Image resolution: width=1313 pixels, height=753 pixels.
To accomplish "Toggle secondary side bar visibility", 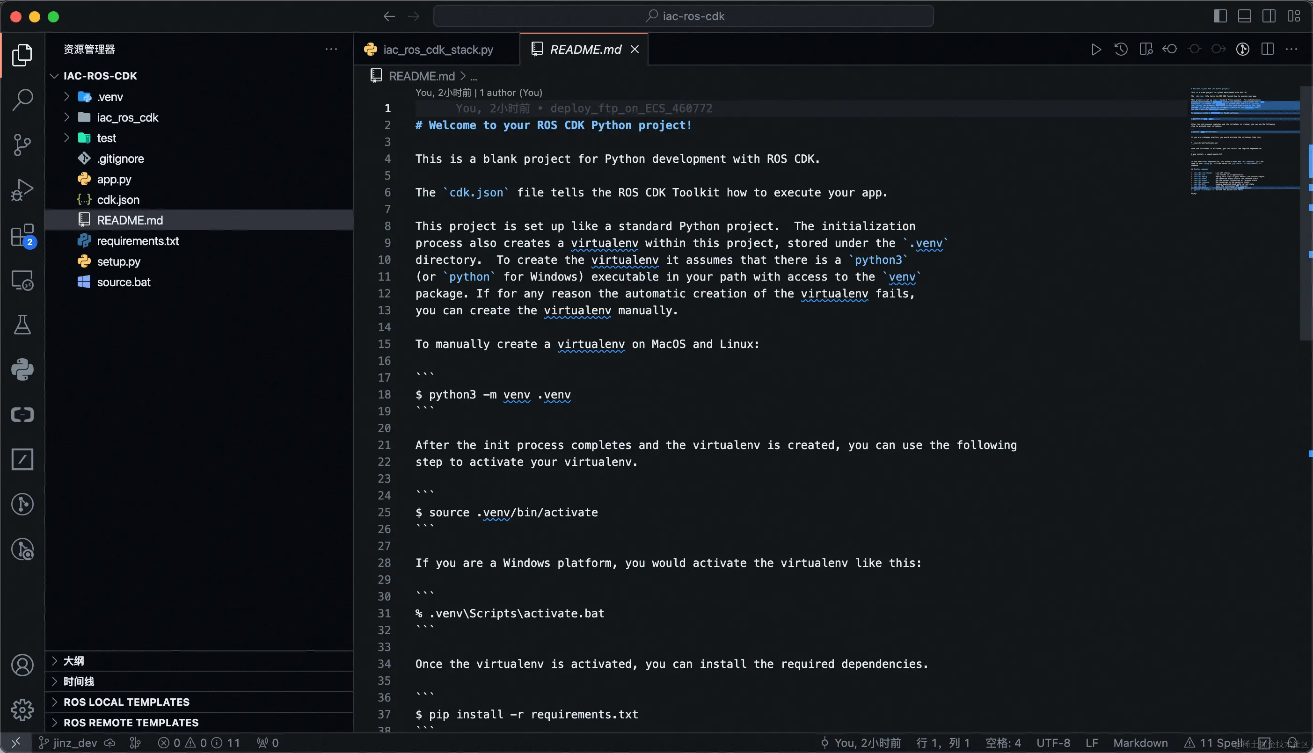I will coord(1269,16).
